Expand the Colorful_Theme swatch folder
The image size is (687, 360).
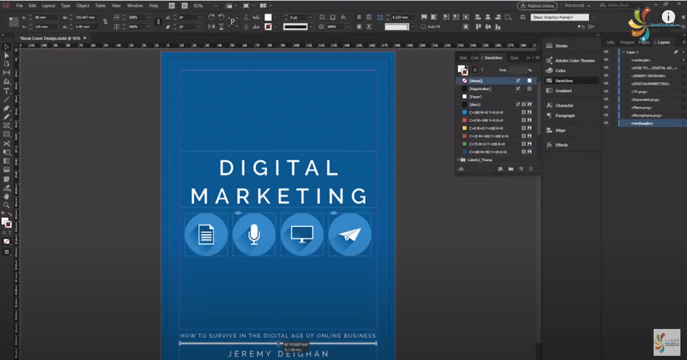(x=458, y=160)
